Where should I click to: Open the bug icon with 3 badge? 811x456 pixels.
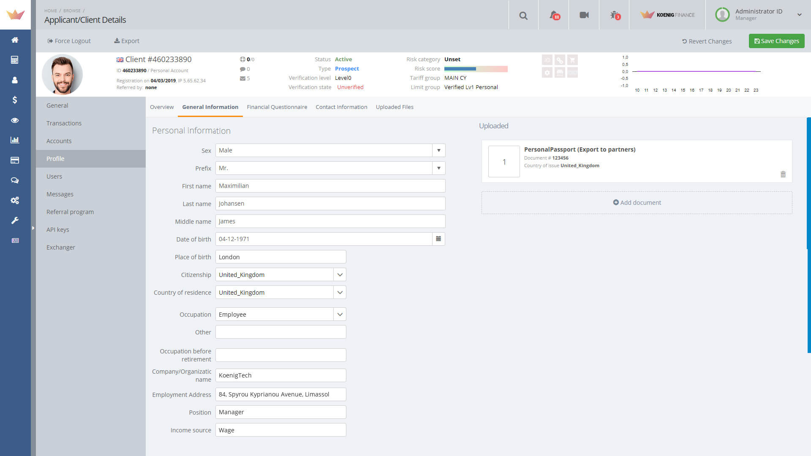(615, 15)
